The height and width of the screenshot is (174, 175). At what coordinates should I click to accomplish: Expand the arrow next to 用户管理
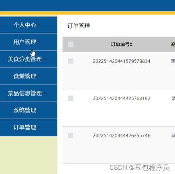(x=39, y=41)
